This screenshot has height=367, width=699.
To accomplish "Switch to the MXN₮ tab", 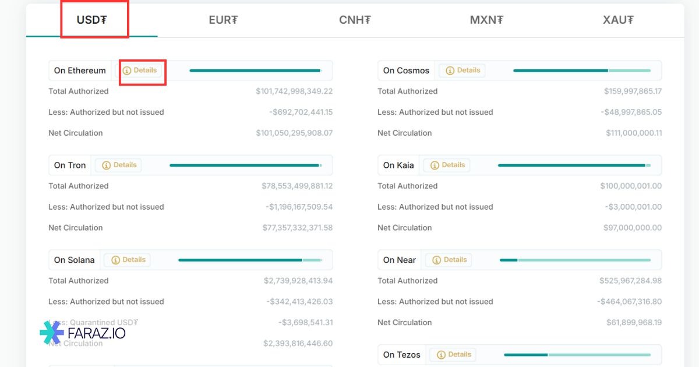I will click(x=487, y=19).
